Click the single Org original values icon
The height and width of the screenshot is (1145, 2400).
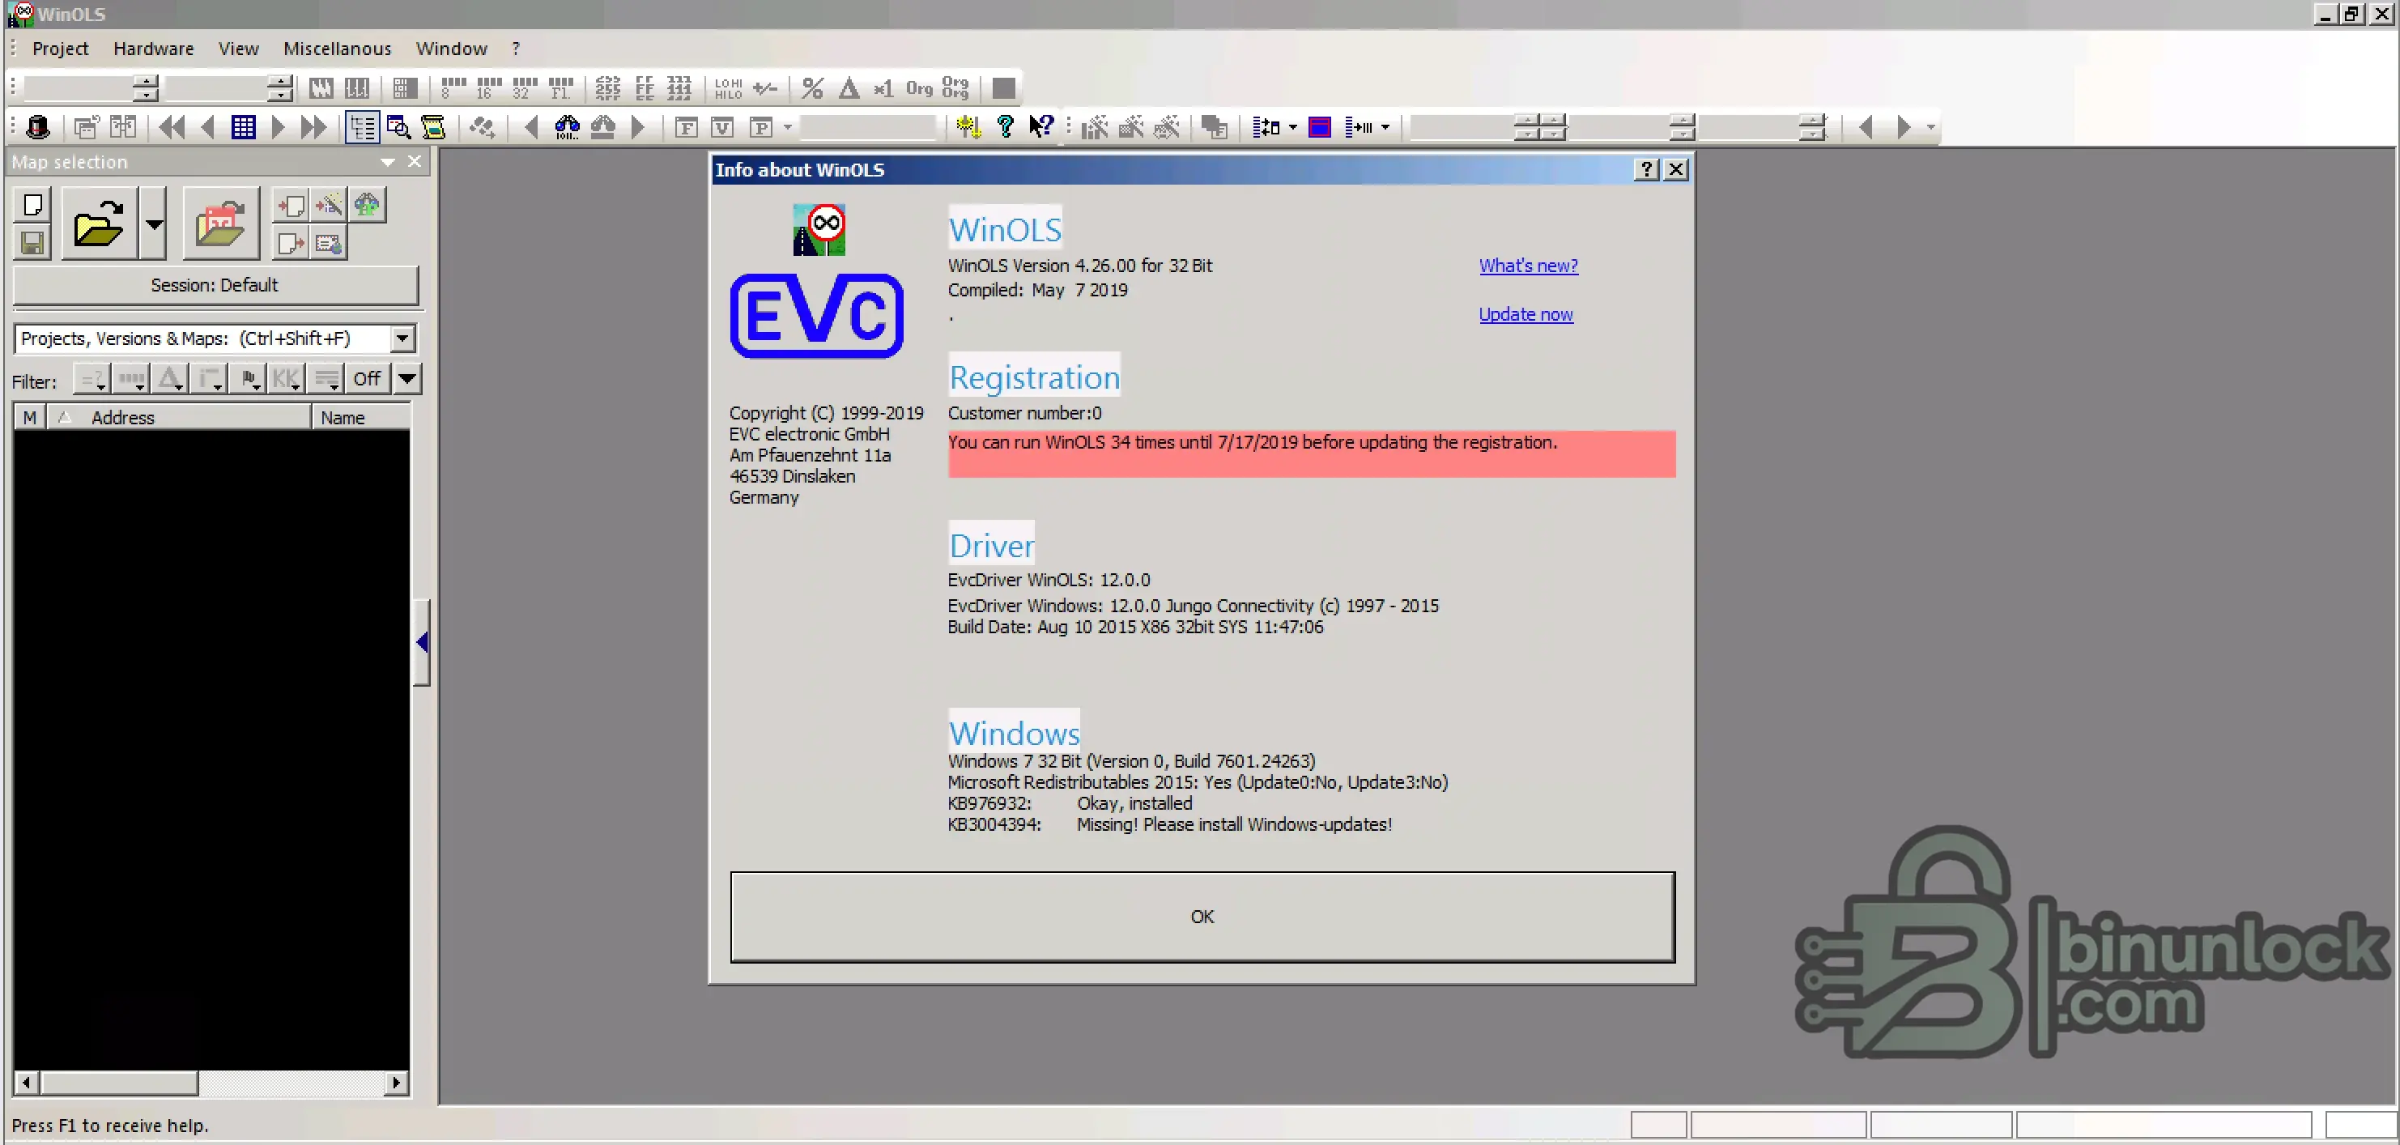919,88
